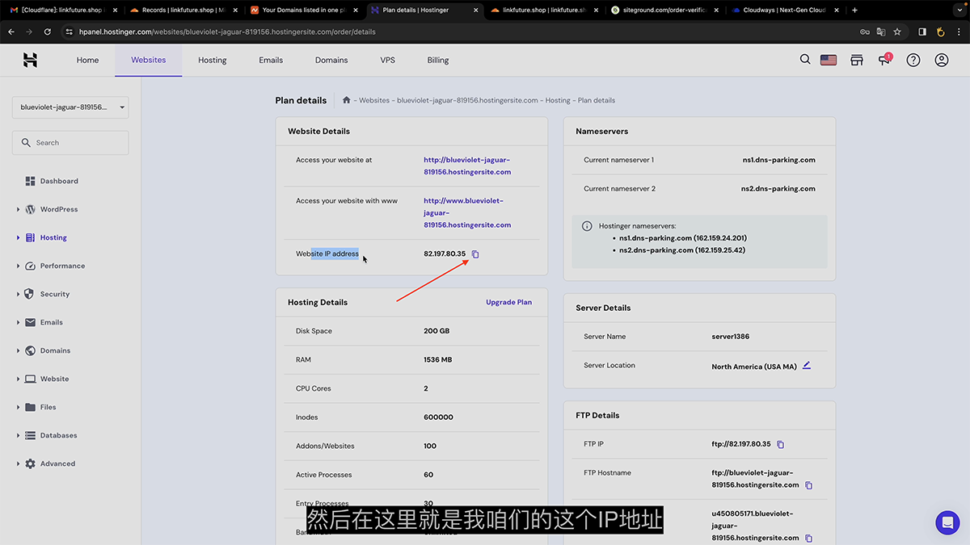The image size is (970, 545).
Task: Select Hosting in the left sidebar
Action: coord(46,237)
